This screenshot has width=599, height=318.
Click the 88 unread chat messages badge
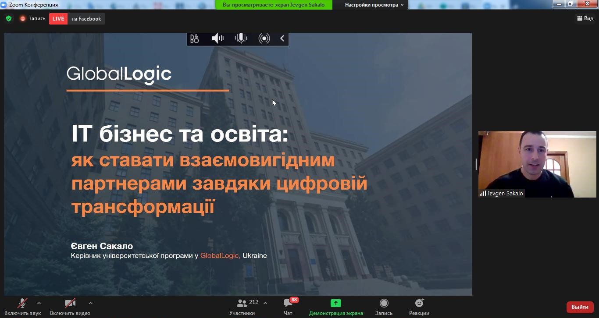(294, 300)
